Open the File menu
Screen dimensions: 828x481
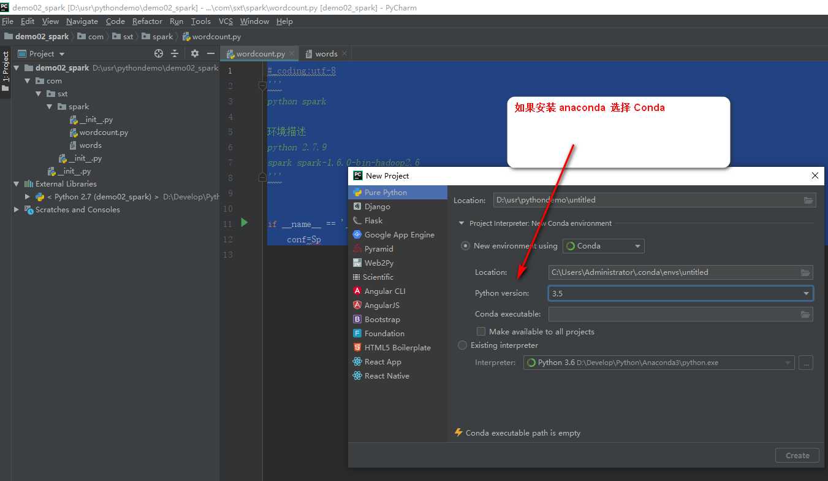tap(7, 21)
